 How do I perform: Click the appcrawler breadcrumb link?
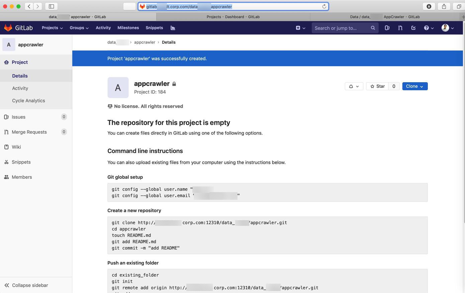tap(145, 42)
